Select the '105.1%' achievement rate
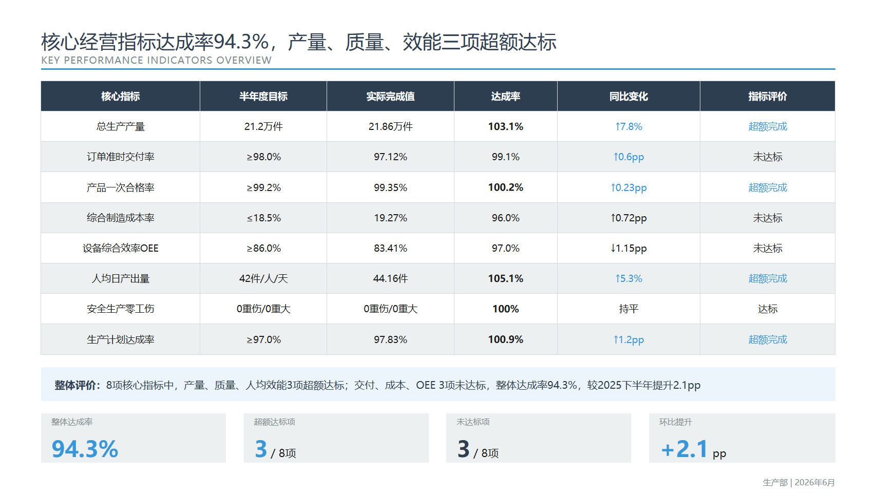The width and height of the screenshot is (876, 493). point(506,278)
